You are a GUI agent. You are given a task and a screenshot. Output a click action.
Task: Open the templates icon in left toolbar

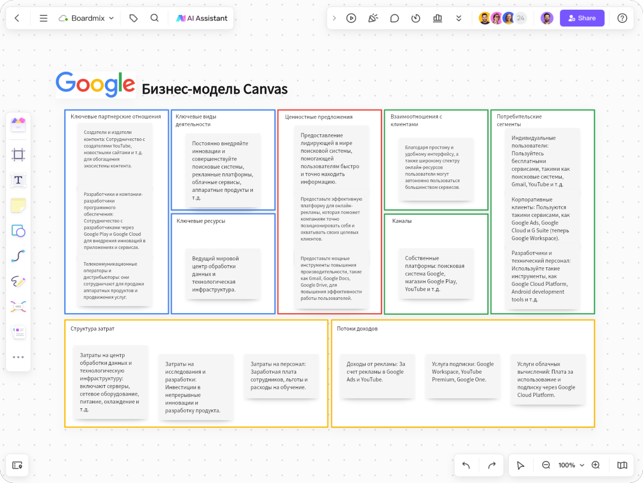click(x=18, y=125)
